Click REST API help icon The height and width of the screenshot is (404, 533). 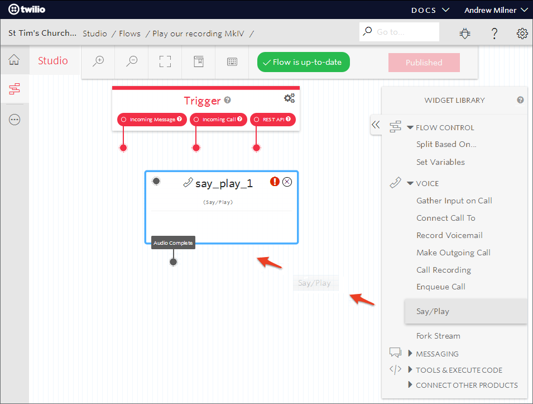tap(288, 119)
